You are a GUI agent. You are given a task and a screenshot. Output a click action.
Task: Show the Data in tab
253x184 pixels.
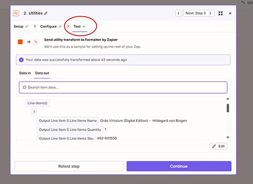click(x=25, y=73)
